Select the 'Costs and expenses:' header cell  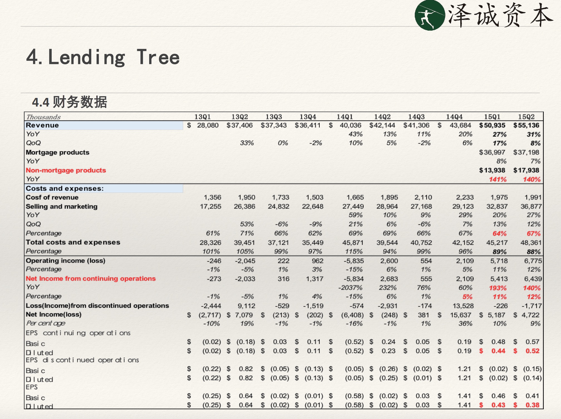pos(104,188)
